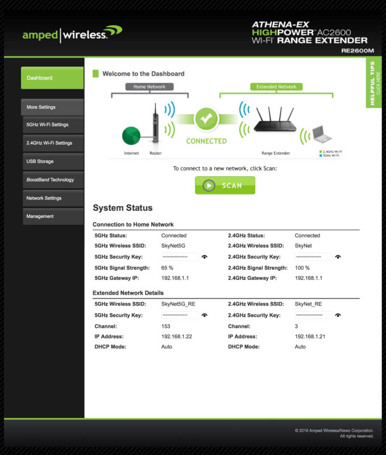Screen dimensions: 386x455
Task: Open the Helpful Tips side tab
Action: 373,83
